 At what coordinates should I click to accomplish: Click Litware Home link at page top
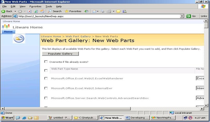click(x=11, y=21)
